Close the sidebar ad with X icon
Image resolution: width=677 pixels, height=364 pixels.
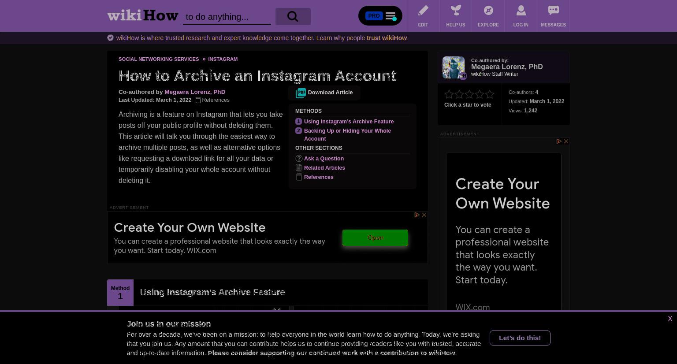pyautogui.click(x=566, y=141)
